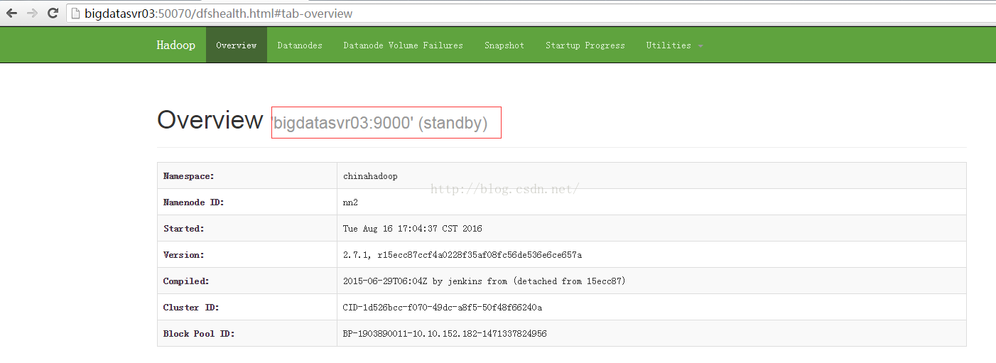Click the Started: row label
Image resolution: width=996 pixels, height=363 pixels.
click(183, 229)
